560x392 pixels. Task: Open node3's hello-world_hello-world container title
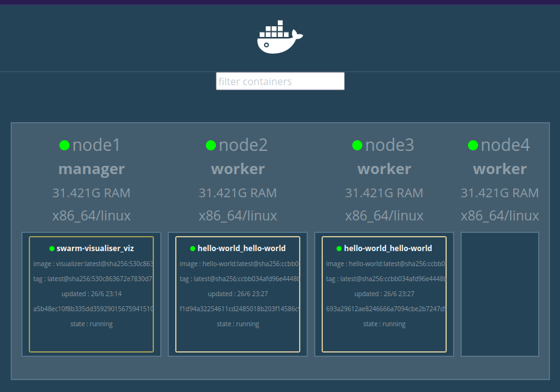388,249
